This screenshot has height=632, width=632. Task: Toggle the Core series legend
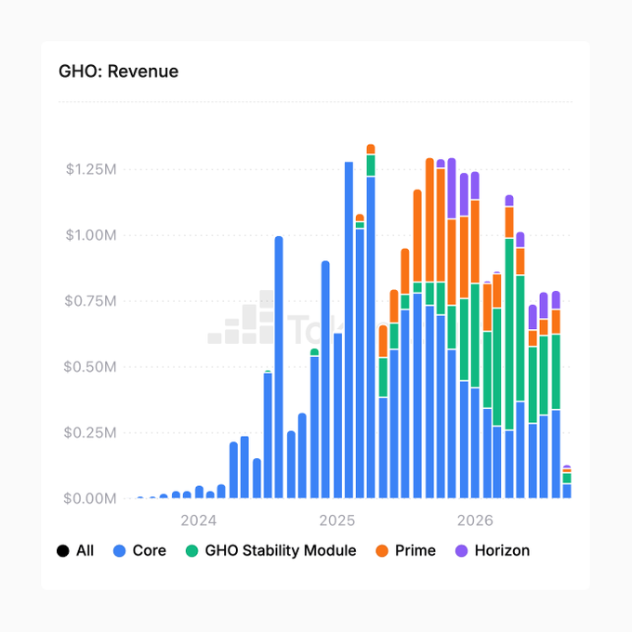point(139,550)
